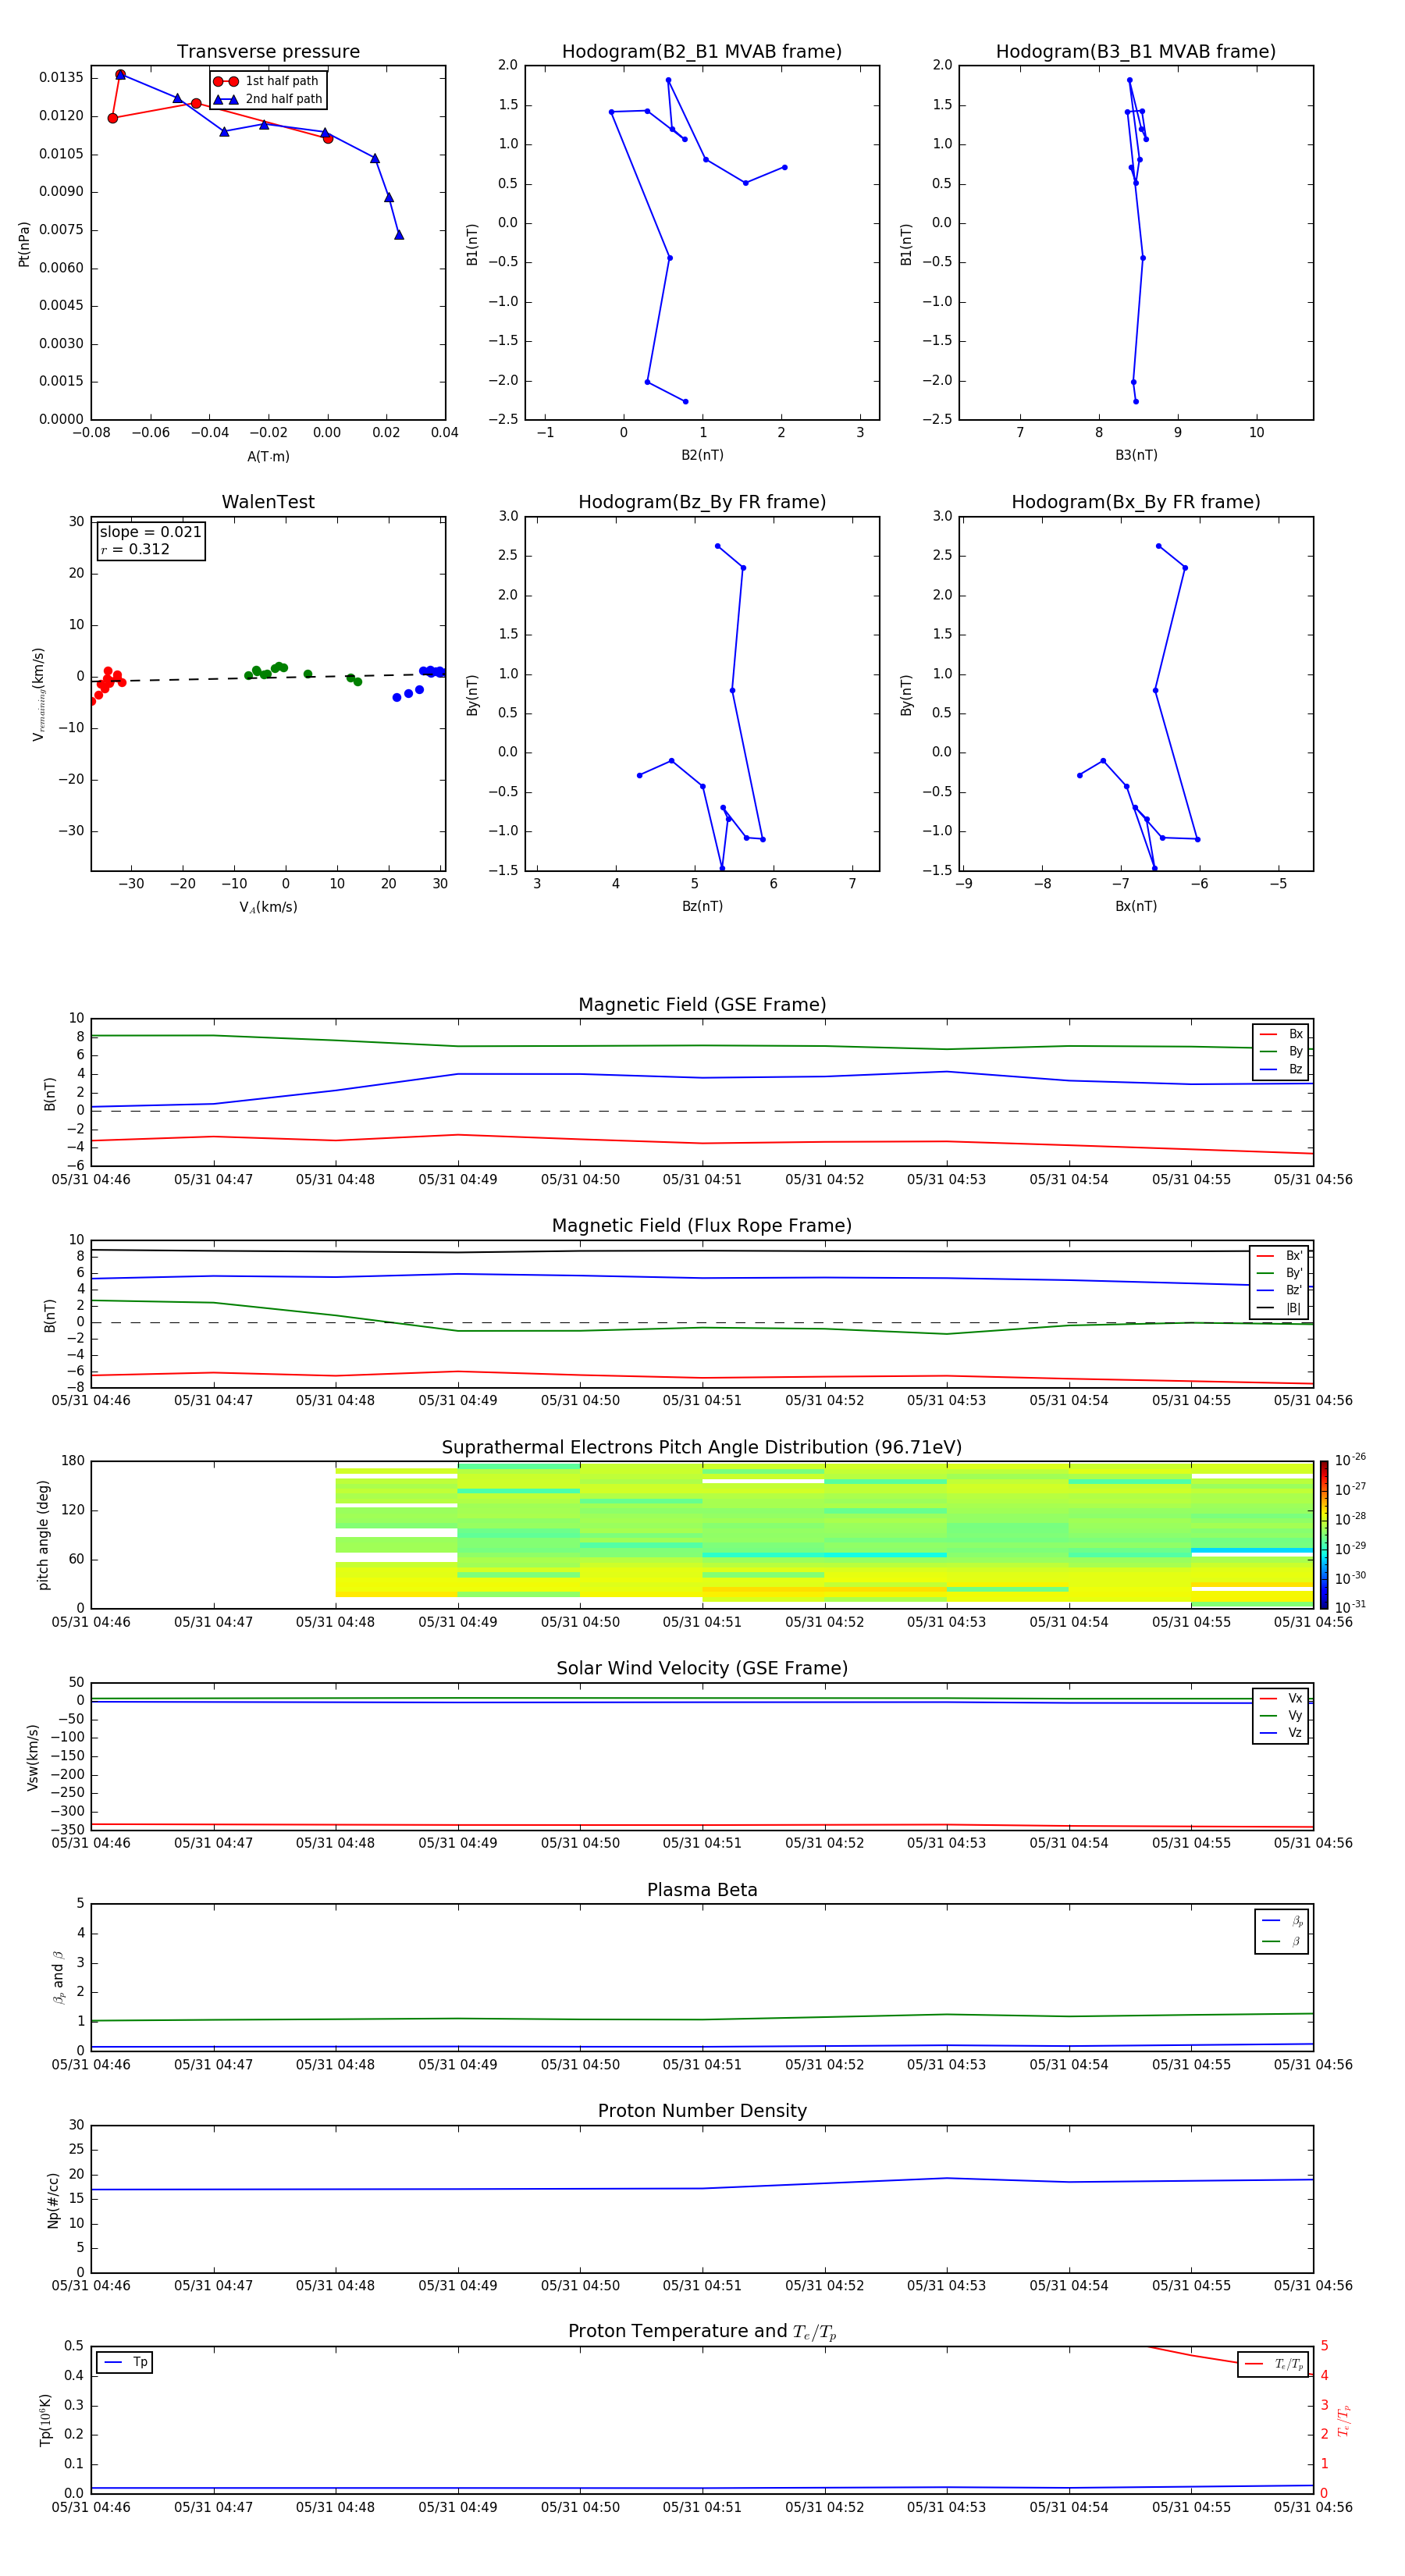Click the 'Magnetic Field (GSE Frame)' title
The image size is (1405, 2576).
[702, 1005]
